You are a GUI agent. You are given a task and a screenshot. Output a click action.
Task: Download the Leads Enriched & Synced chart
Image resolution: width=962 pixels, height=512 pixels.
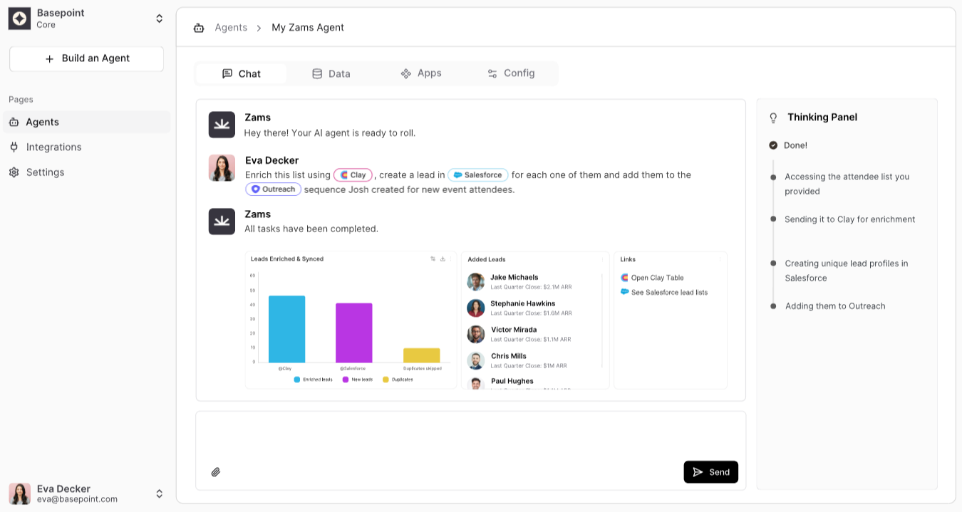[443, 259]
